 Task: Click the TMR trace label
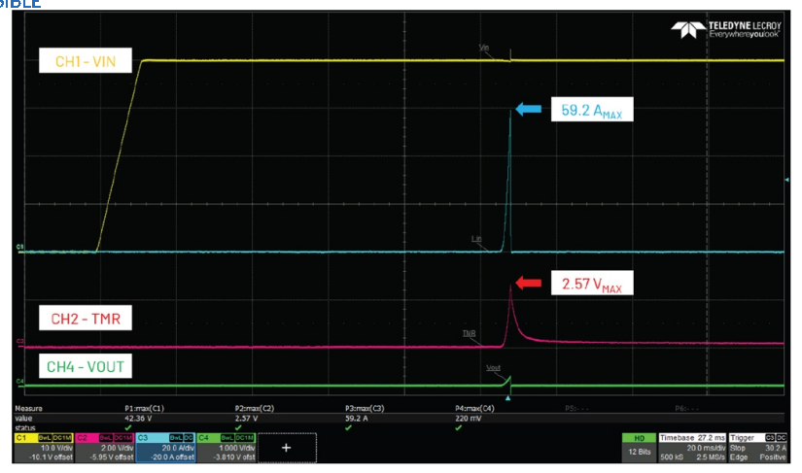pyautogui.click(x=469, y=333)
